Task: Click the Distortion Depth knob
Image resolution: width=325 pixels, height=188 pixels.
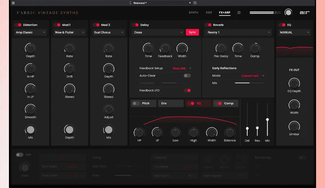Action: 30,49
